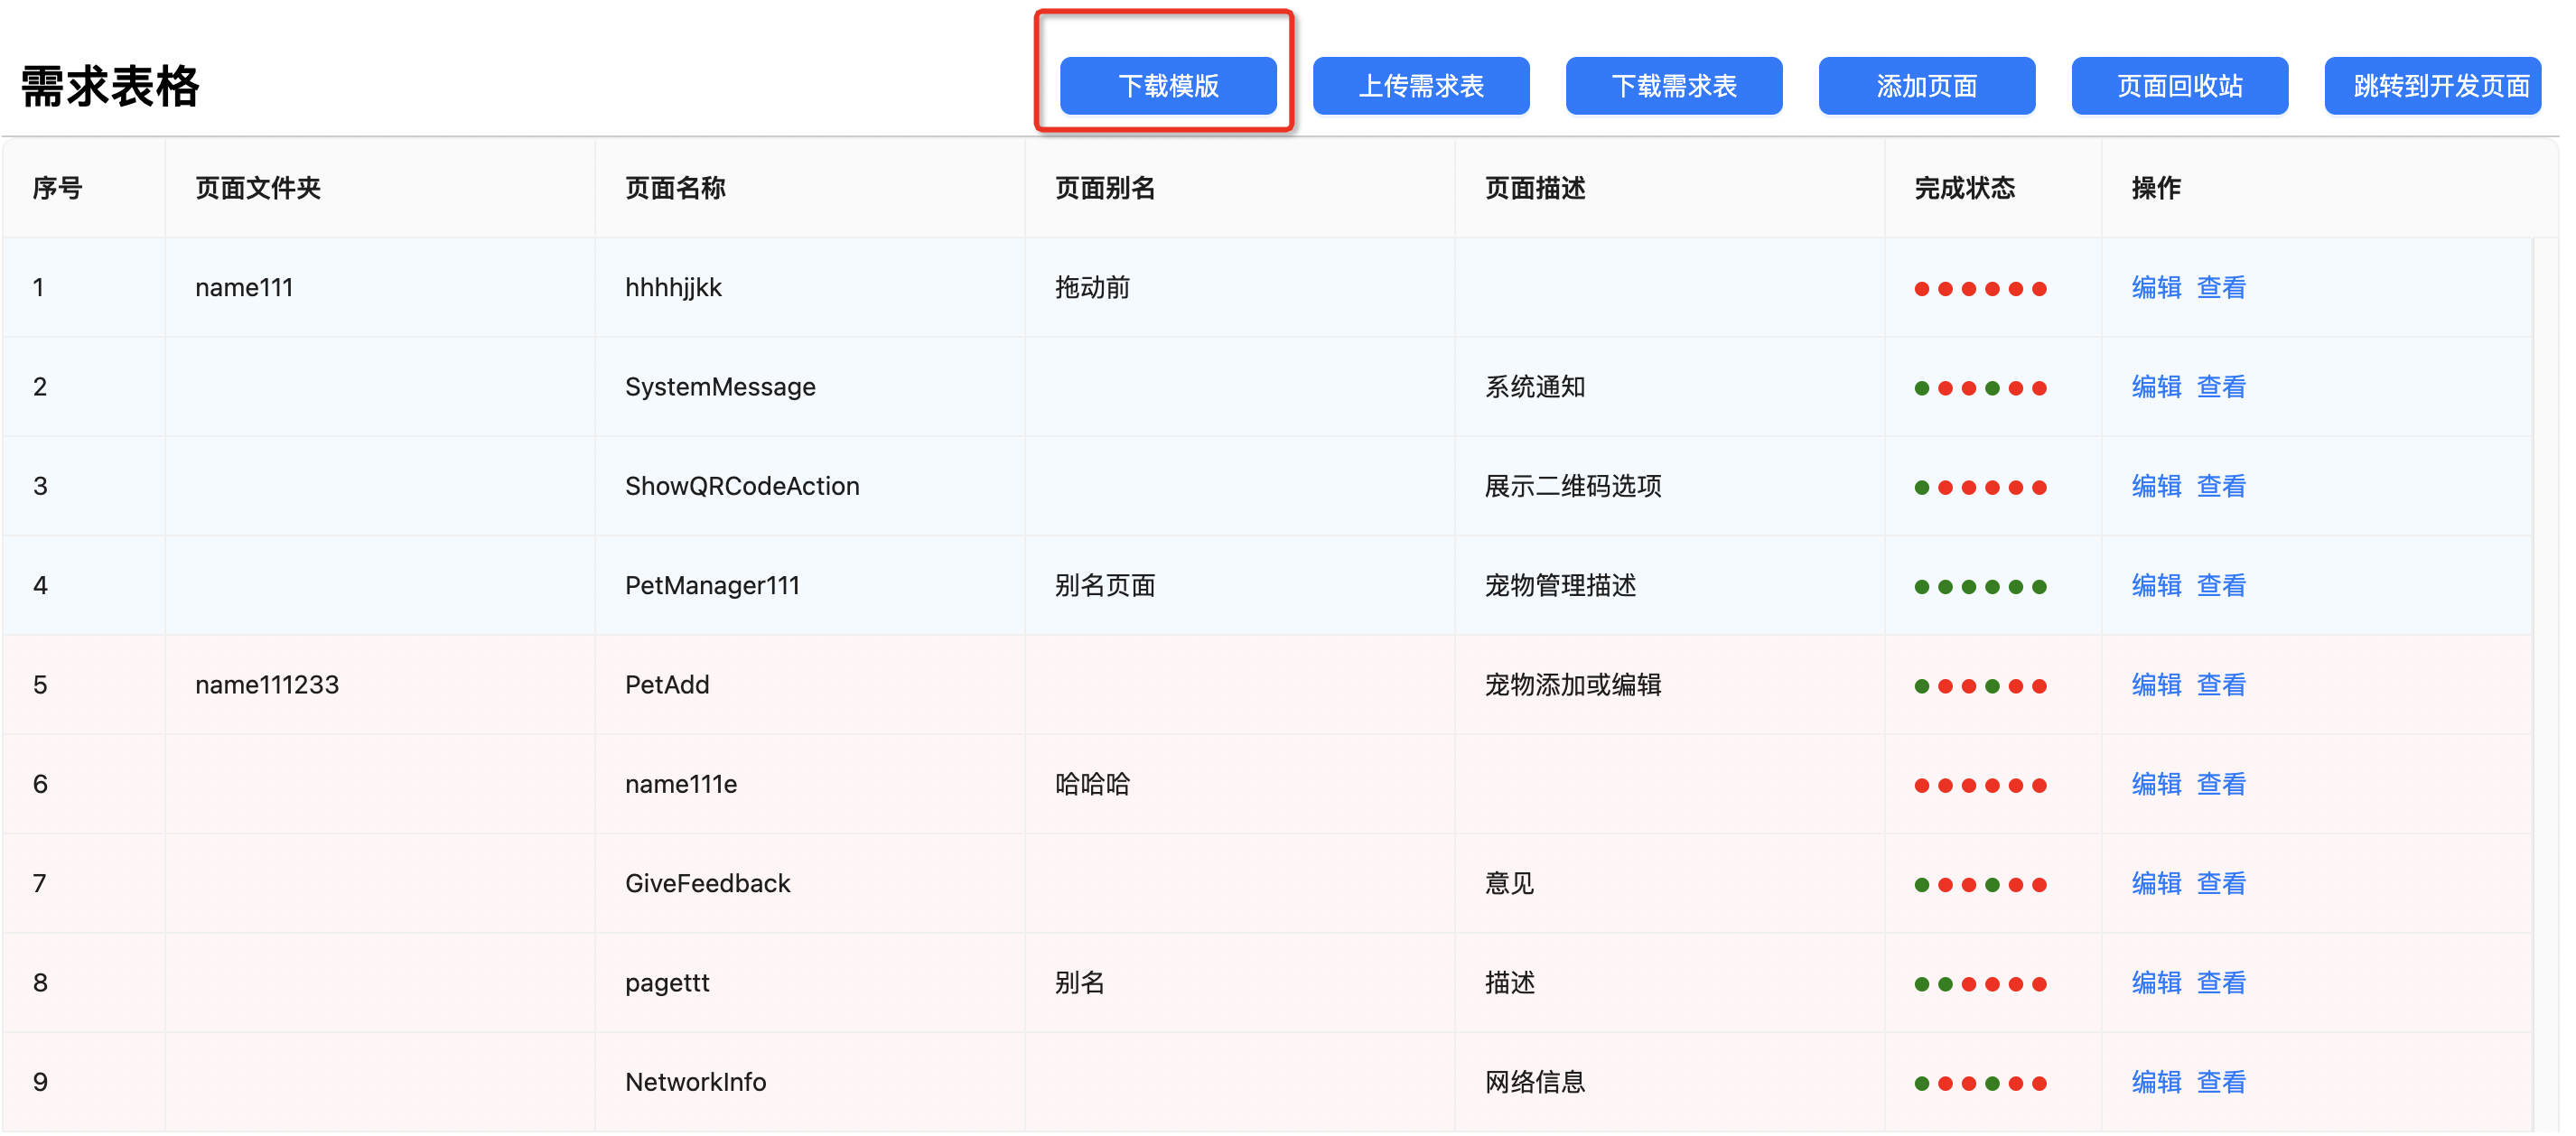Click the 完成状态 column header

[x=1964, y=188]
